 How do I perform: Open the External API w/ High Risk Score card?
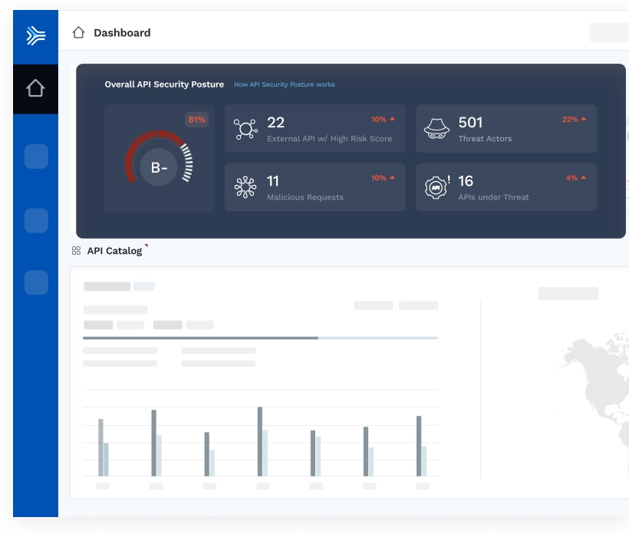[x=314, y=129]
